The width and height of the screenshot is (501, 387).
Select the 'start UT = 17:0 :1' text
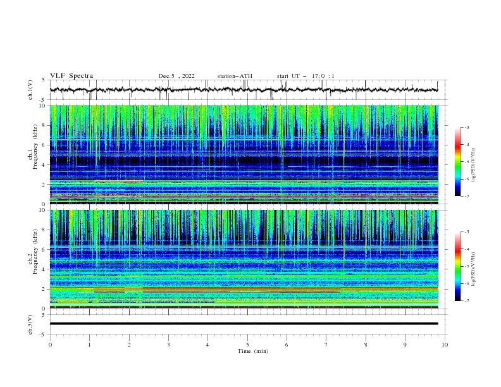coord(306,76)
